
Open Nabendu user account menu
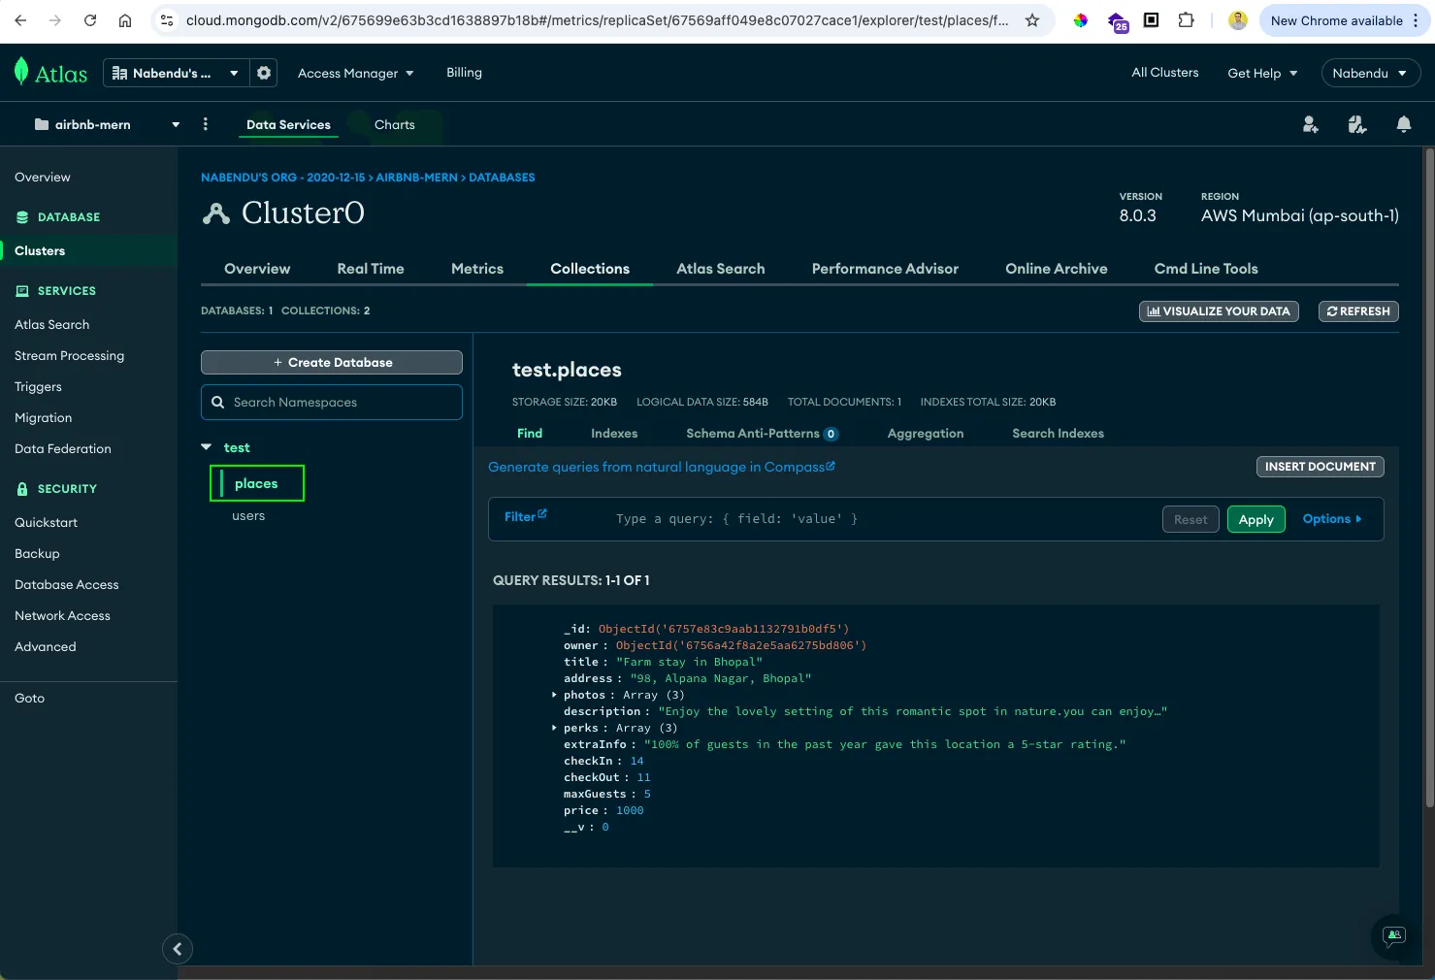point(1370,73)
